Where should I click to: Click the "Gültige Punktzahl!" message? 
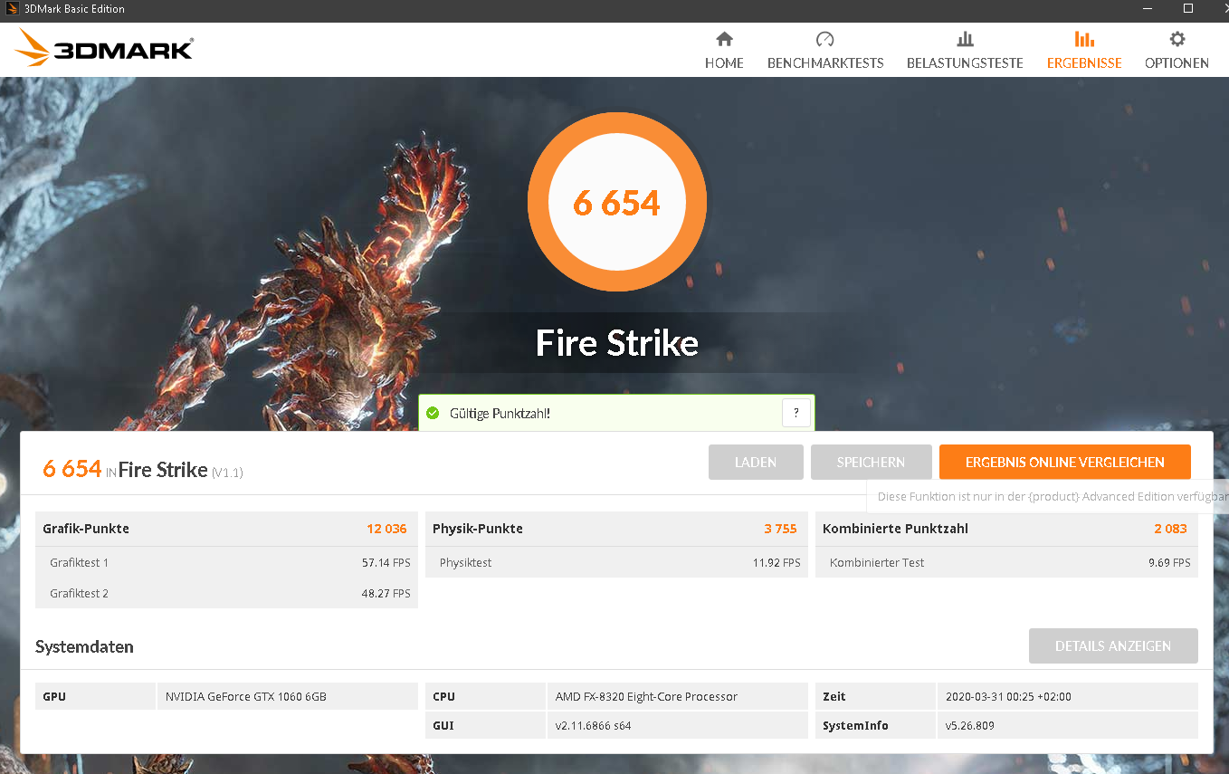(500, 414)
